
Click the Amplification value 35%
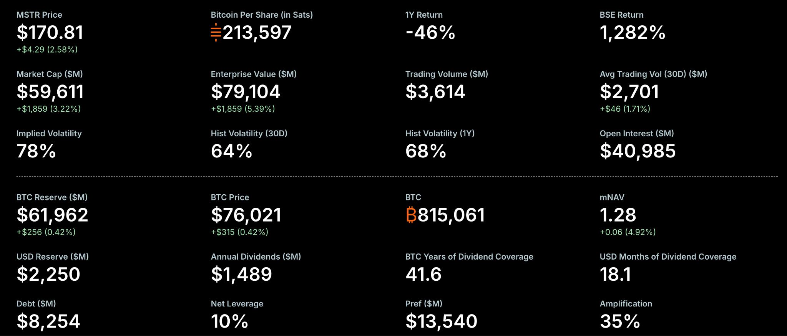pyautogui.click(x=620, y=321)
